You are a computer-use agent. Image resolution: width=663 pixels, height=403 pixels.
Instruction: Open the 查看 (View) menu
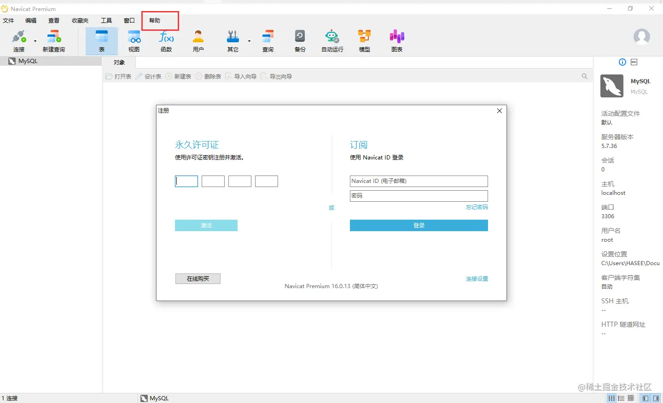pos(54,21)
